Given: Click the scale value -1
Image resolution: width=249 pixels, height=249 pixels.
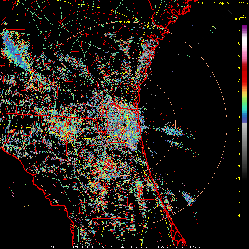Looking at the screenshot, I should point(238,129).
